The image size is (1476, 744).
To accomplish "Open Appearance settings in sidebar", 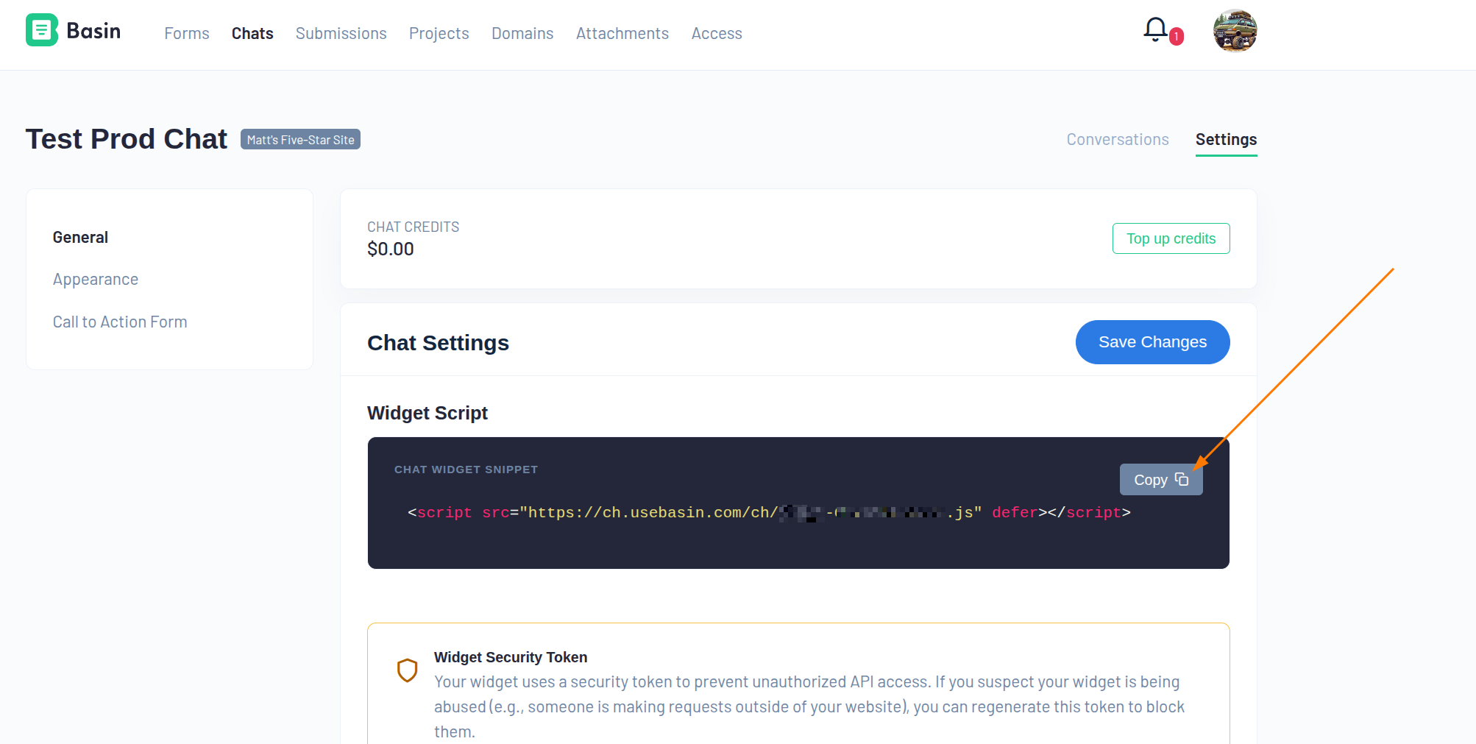I will (96, 280).
